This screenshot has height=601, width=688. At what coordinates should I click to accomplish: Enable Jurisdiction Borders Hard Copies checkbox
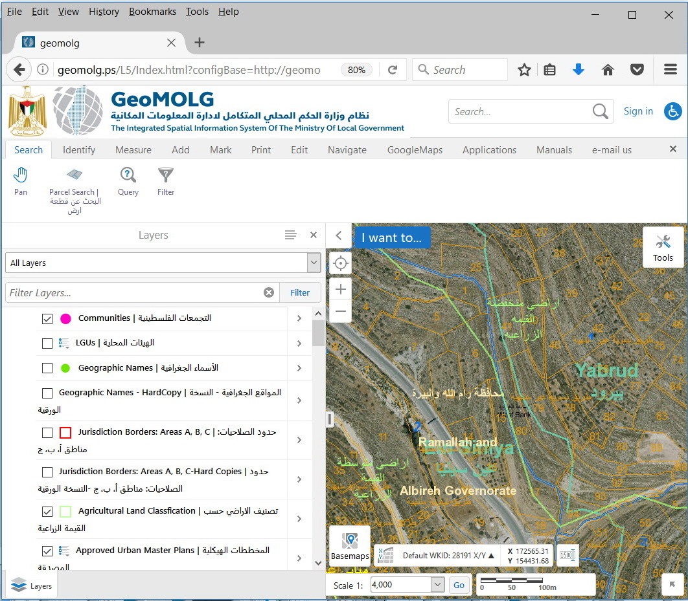47,472
